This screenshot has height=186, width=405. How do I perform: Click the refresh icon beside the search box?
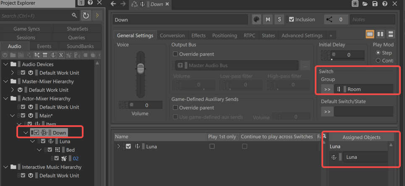[86, 15]
